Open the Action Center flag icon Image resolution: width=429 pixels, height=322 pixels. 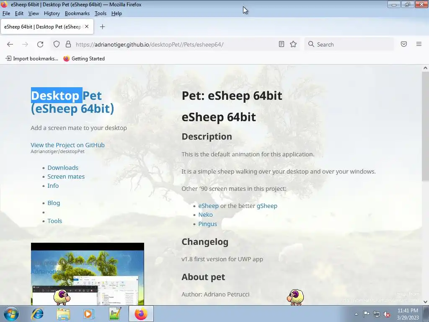pyautogui.click(x=366, y=314)
